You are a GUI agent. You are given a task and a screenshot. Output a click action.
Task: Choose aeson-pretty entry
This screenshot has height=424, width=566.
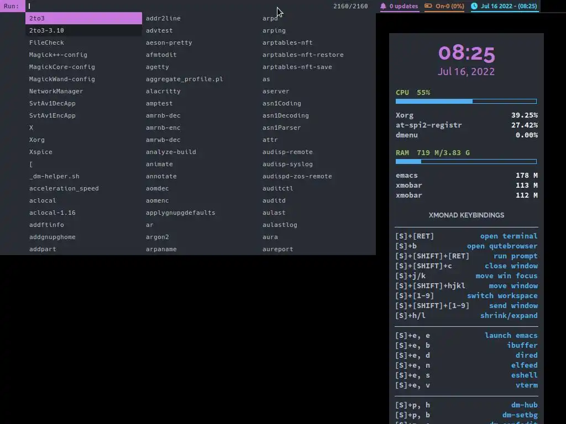[x=169, y=43]
